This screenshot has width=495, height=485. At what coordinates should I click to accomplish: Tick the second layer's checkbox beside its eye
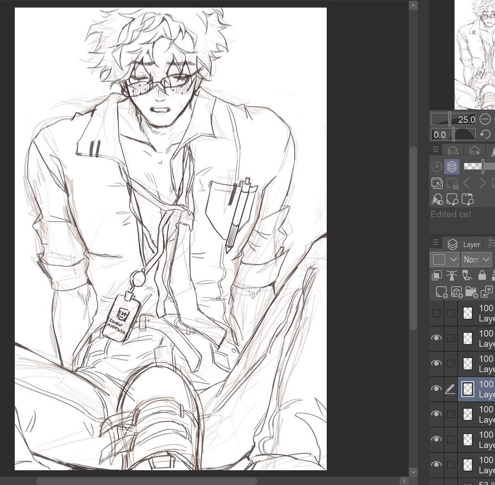[451, 338]
